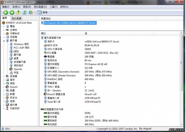185x132 pixels.
Task: Click the Up level arrow icon
Action: pyautogui.click(x=18, y=12)
